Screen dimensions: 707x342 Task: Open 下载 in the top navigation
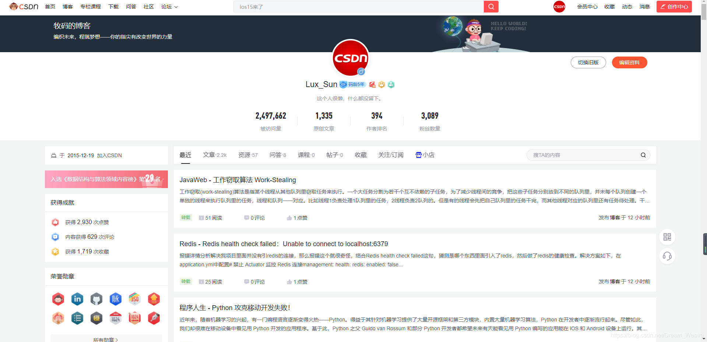(x=113, y=7)
